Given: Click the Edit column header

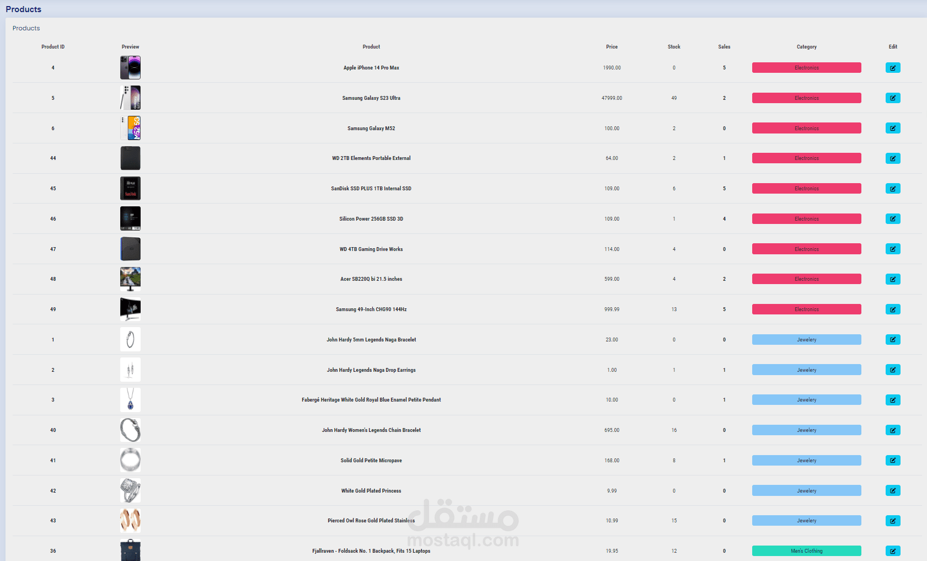Looking at the screenshot, I should click(893, 47).
